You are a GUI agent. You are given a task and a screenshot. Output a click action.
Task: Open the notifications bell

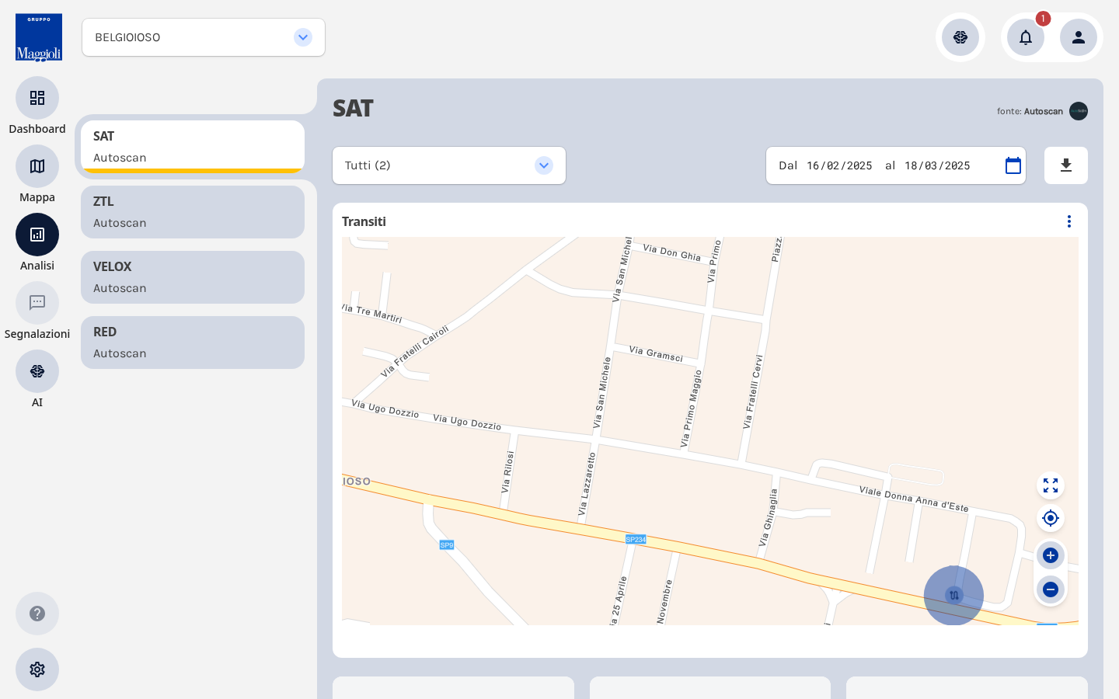1026,37
